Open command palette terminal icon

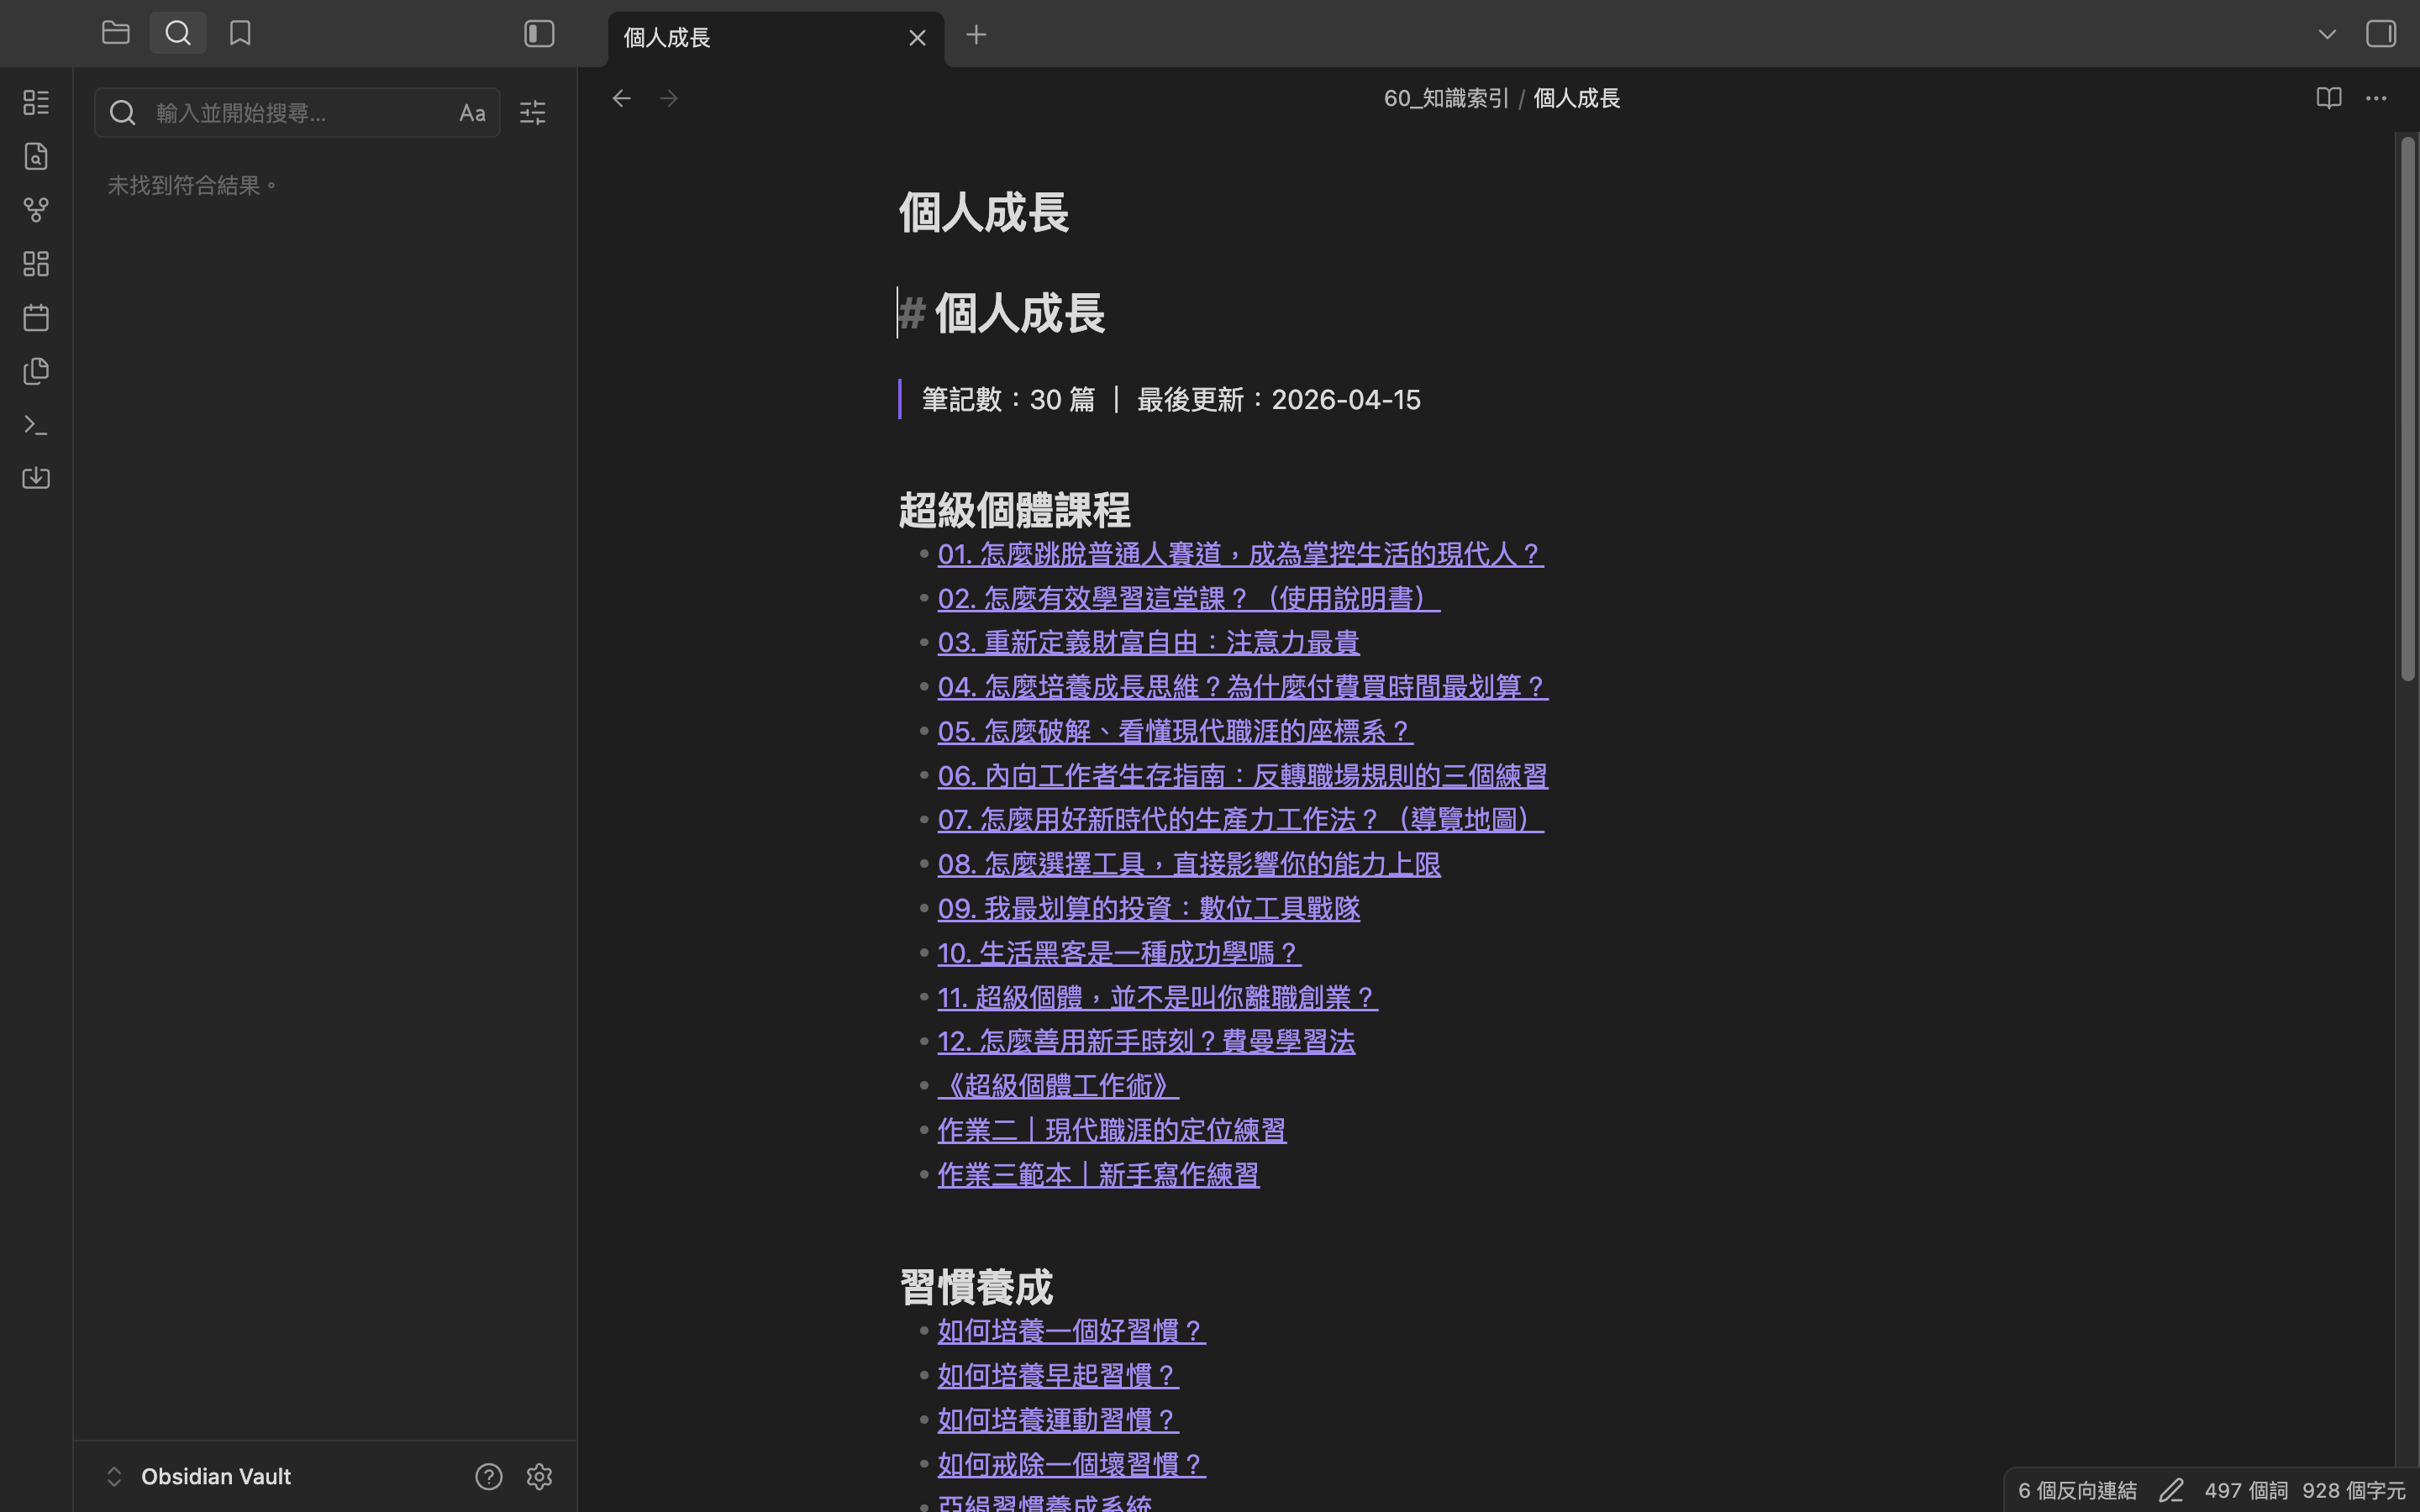click(36, 425)
